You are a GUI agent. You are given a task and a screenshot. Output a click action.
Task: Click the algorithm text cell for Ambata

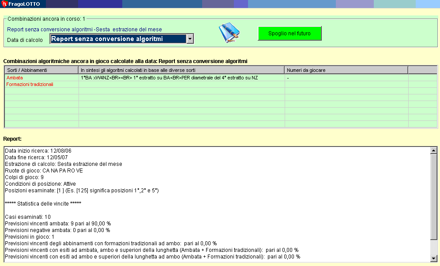[x=181, y=78]
